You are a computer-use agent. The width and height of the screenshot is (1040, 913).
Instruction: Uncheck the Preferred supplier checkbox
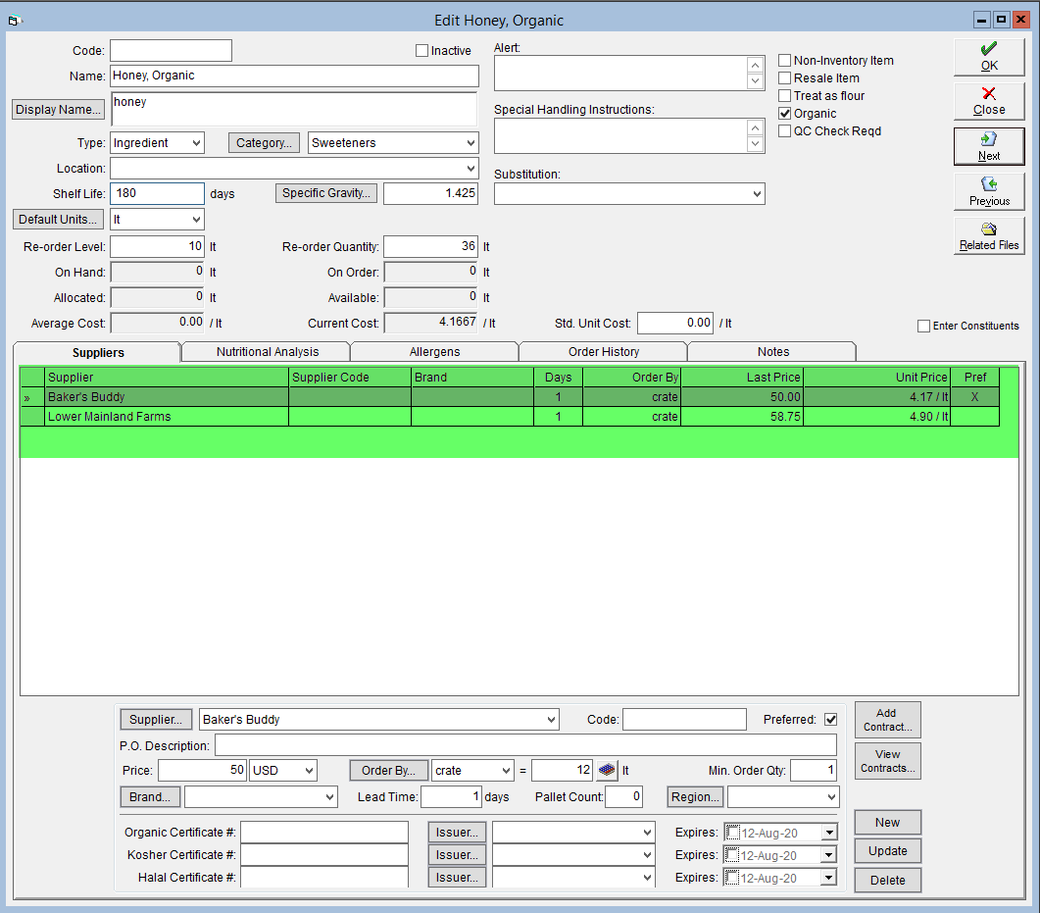tap(830, 719)
